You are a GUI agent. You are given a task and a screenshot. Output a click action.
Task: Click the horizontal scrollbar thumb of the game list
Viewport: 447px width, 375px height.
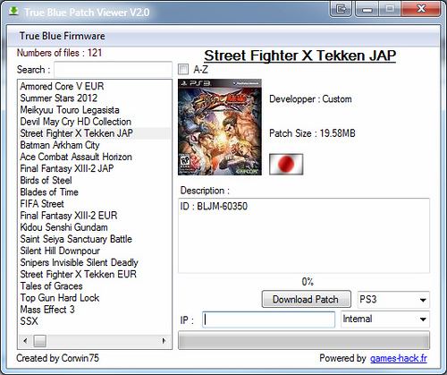point(39,341)
